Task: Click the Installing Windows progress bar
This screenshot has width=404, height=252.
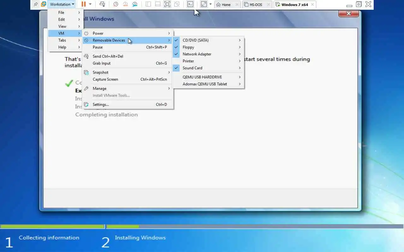Action: [x=255, y=226]
